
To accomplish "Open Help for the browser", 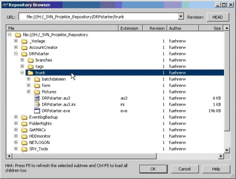I will point(216,169).
